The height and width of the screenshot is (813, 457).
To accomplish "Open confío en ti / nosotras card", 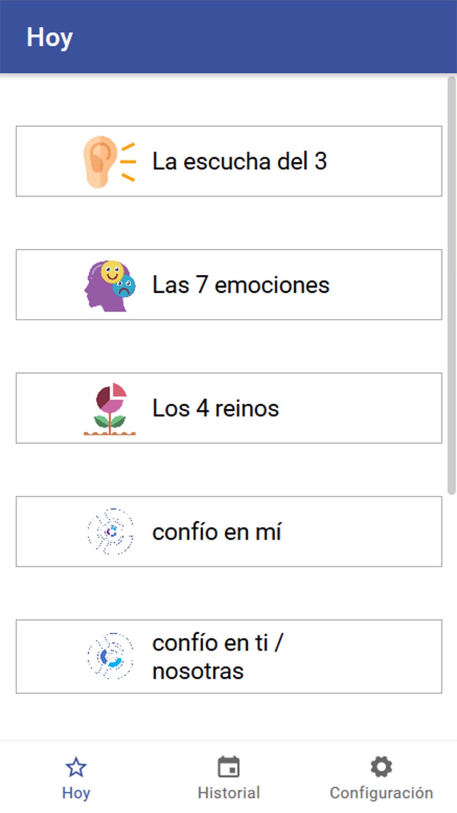I will pos(229,657).
